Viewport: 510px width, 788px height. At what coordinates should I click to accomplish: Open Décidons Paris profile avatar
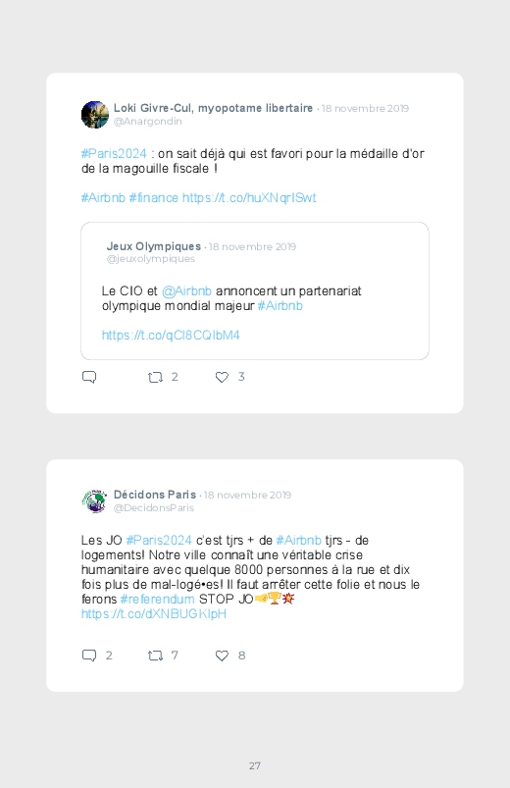pos(95,501)
